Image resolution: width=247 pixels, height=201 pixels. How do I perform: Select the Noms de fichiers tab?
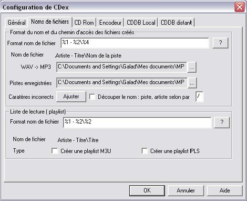pos(50,22)
